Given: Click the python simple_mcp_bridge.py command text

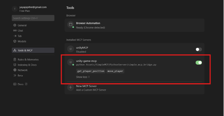Looking at the screenshot, I should [116, 65].
